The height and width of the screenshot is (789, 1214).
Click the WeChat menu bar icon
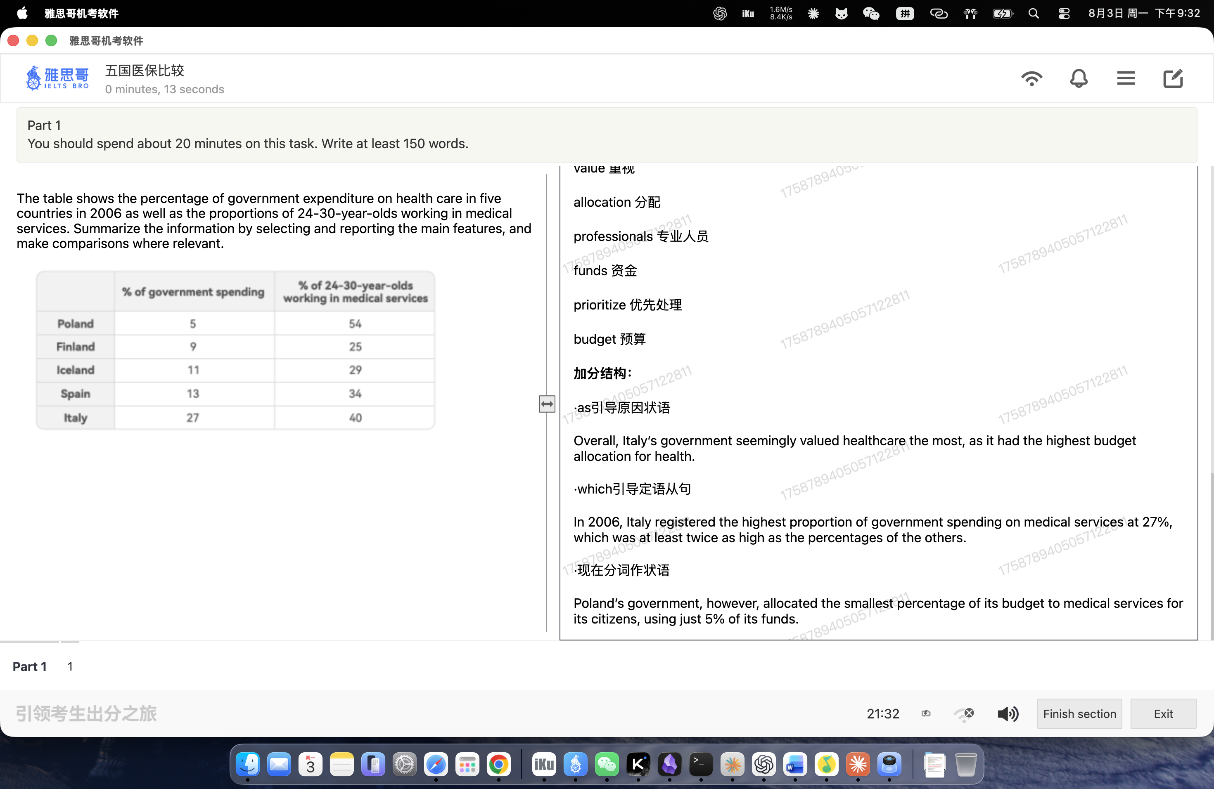[x=871, y=13]
